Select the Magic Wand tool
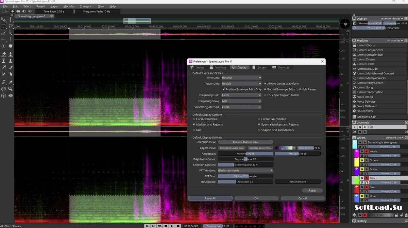 point(11,33)
